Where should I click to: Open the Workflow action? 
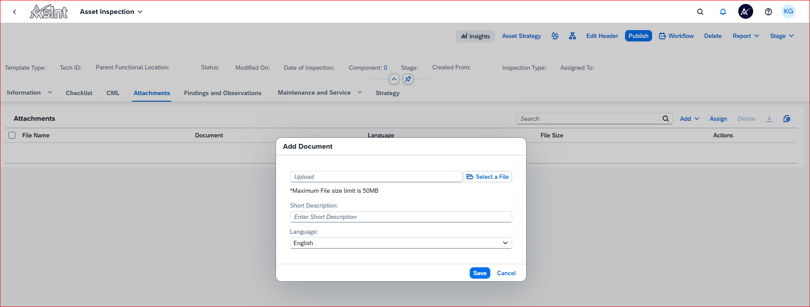677,36
